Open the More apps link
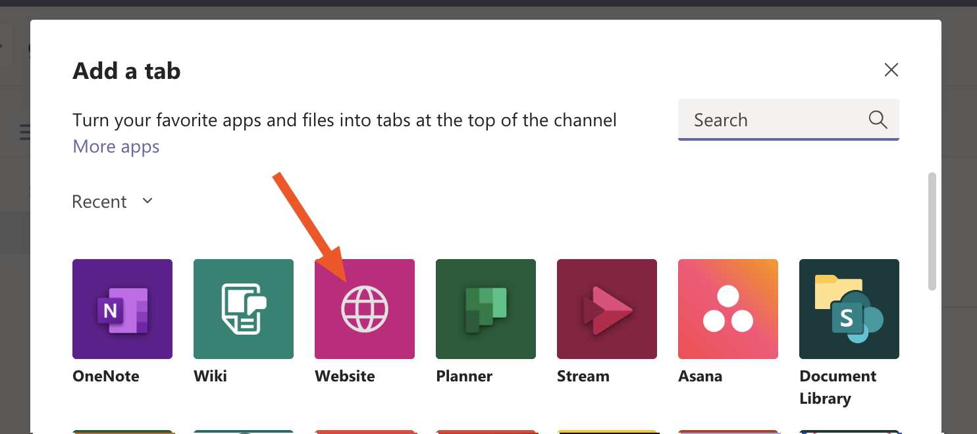Image resolution: width=977 pixels, height=434 pixels. coord(116,146)
